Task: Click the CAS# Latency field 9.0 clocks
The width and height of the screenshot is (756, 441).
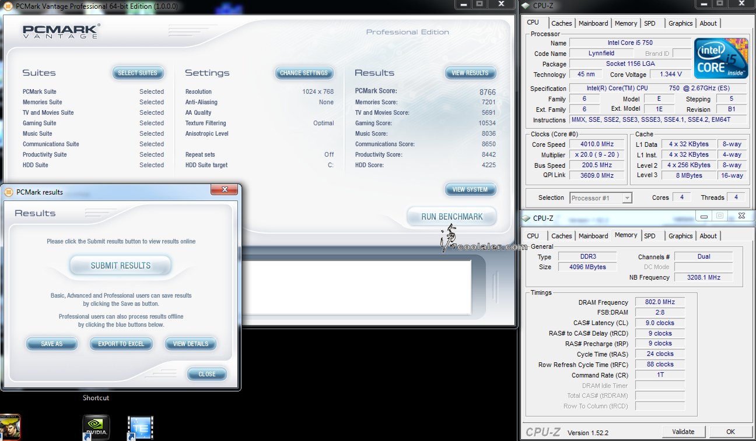Action: (x=660, y=323)
